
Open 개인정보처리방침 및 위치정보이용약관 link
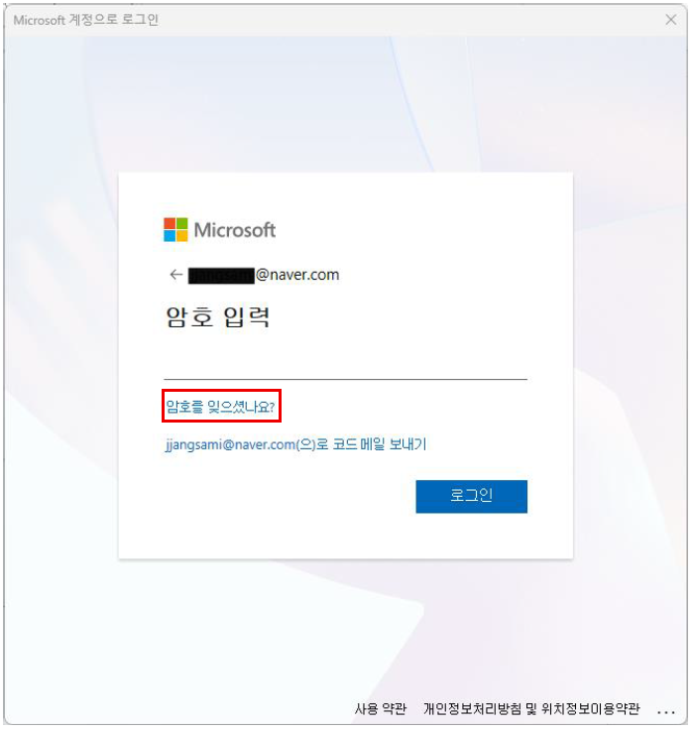coord(531,708)
